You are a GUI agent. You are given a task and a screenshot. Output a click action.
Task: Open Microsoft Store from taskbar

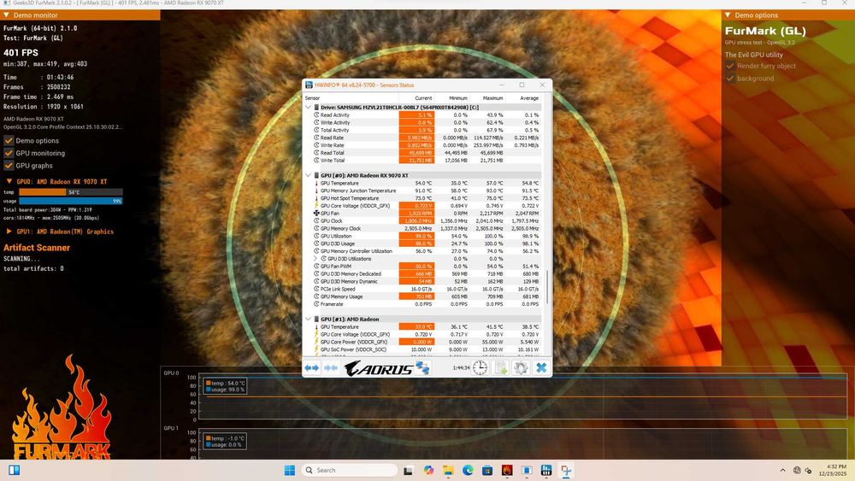(x=487, y=470)
